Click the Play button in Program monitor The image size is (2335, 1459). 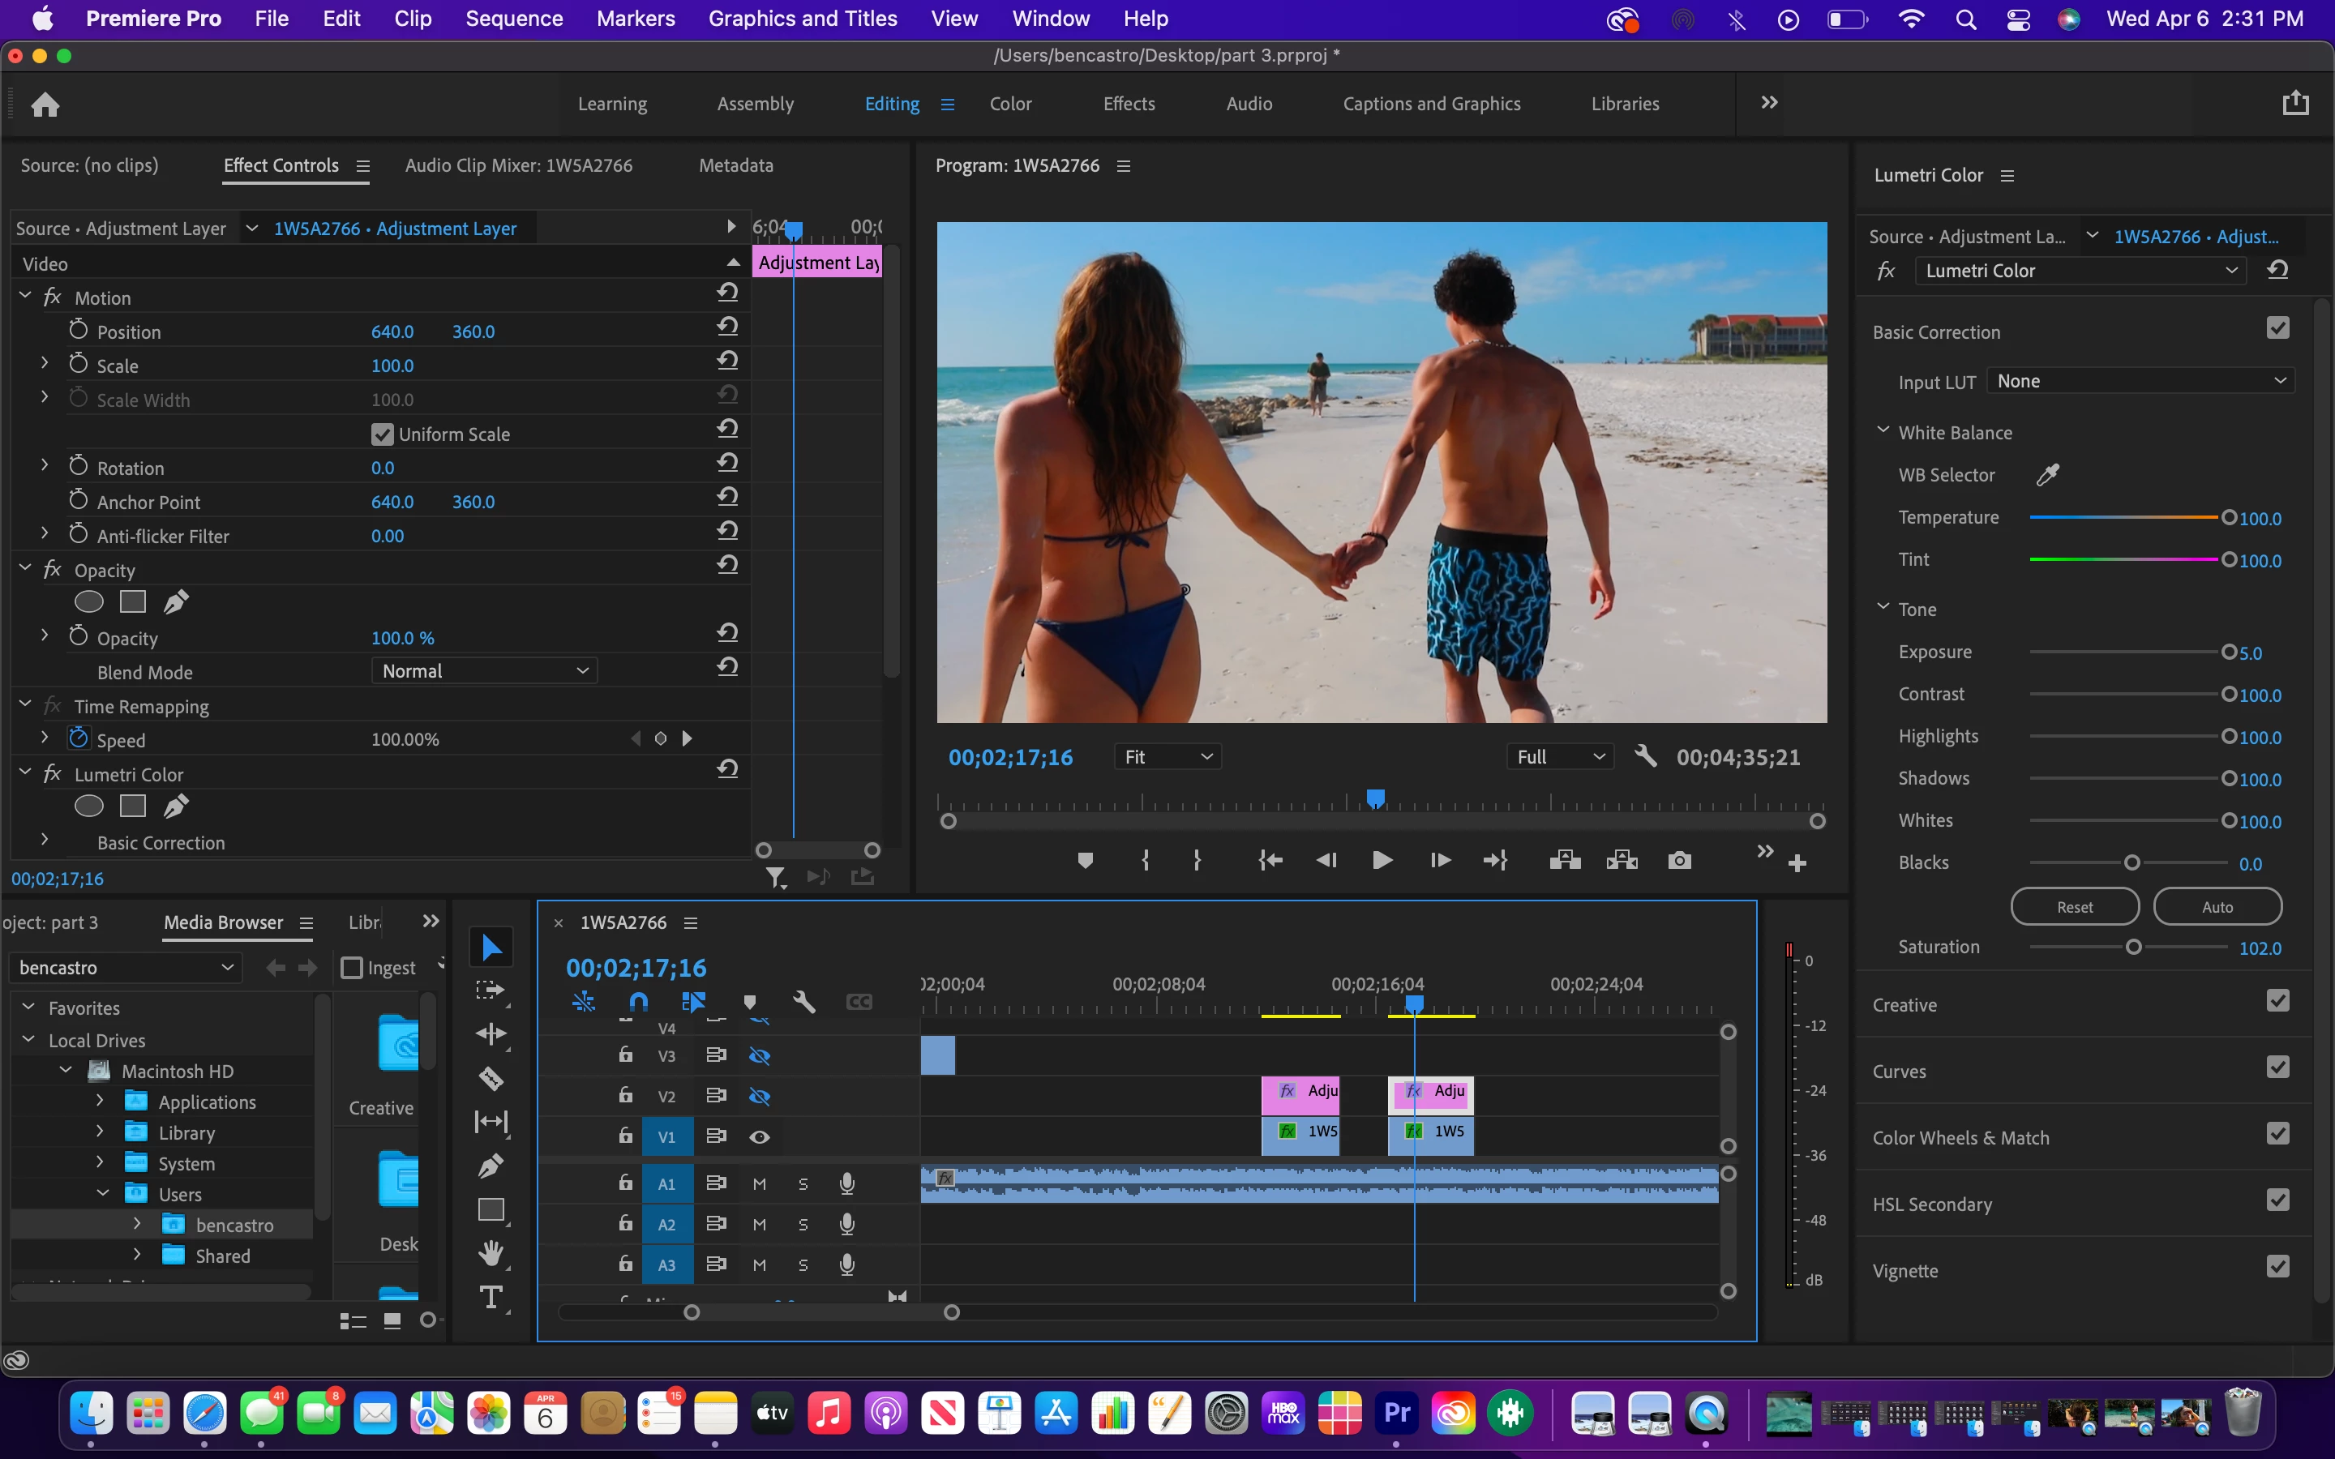pyautogui.click(x=1382, y=861)
